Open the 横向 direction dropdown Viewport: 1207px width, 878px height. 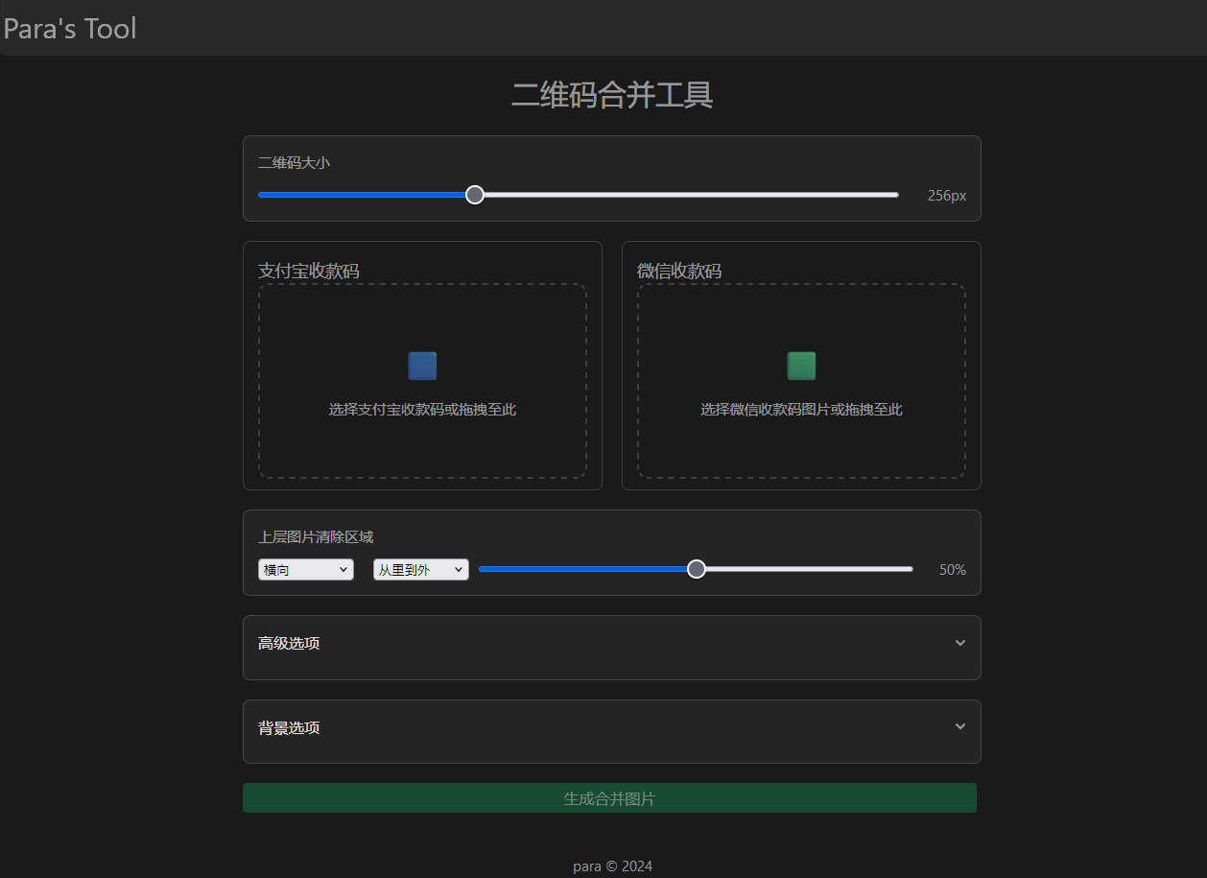pyautogui.click(x=306, y=570)
